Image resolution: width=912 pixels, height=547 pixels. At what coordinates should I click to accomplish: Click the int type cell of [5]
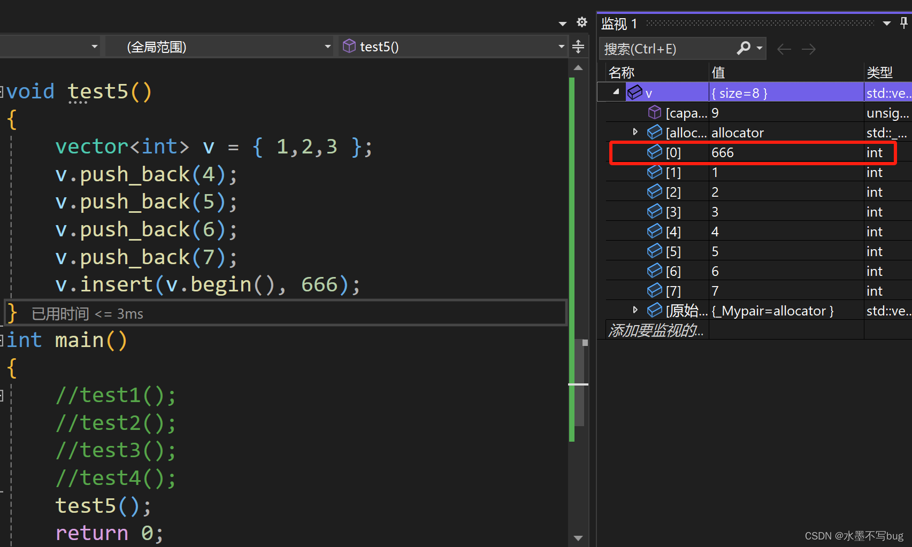pyautogui.click(x=888, y=251)
